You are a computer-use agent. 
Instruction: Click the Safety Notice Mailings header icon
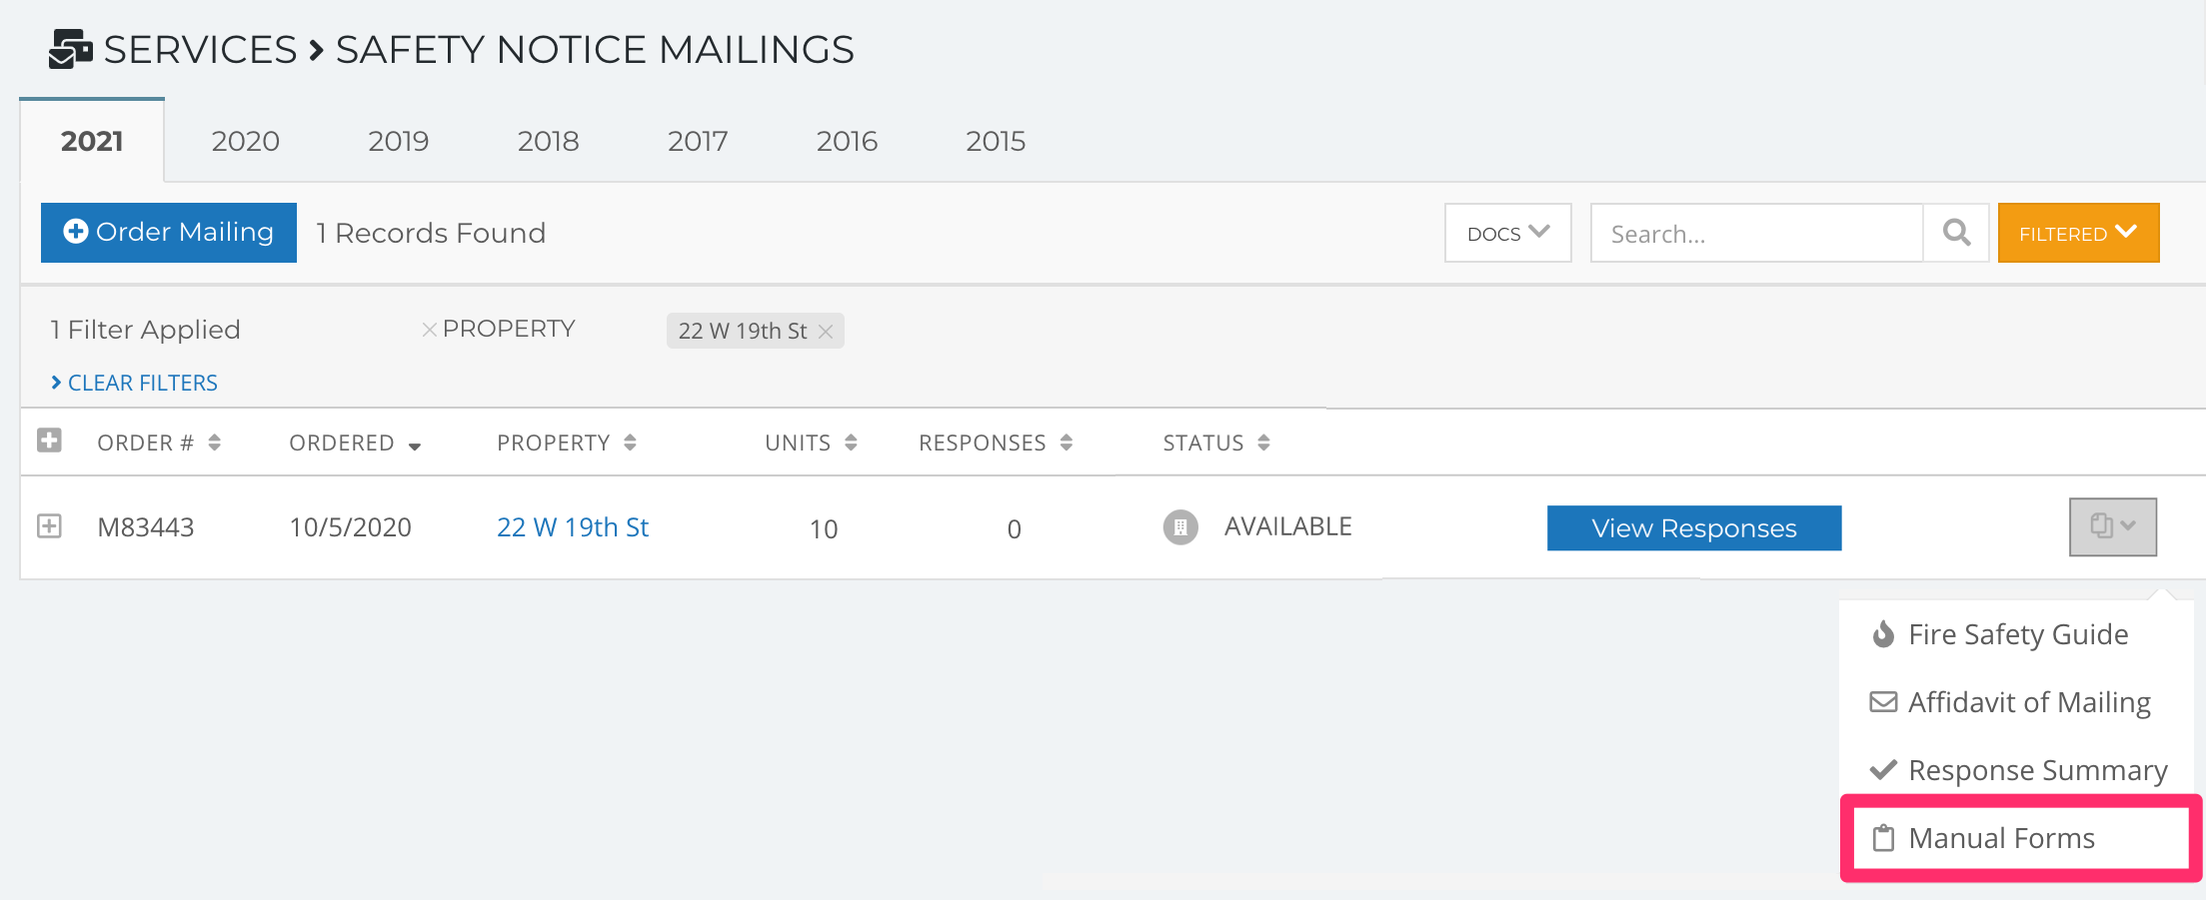(x=70, y=49)
